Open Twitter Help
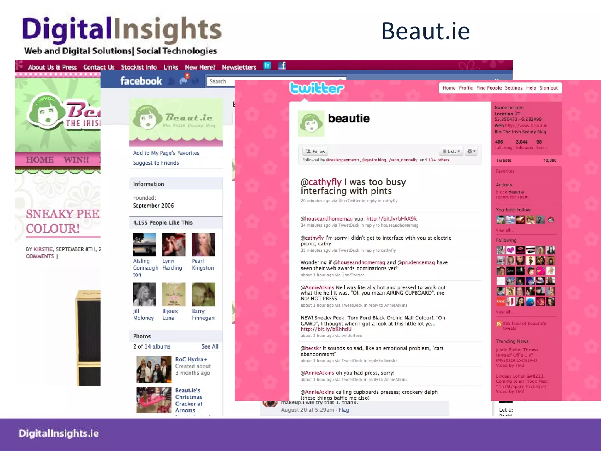Image resolution: width=601 pixels, height=451 pixels. click(531, 88)
